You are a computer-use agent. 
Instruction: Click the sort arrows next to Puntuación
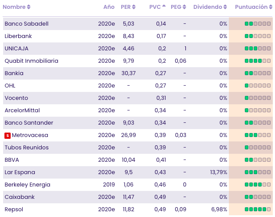click(271, 7)
